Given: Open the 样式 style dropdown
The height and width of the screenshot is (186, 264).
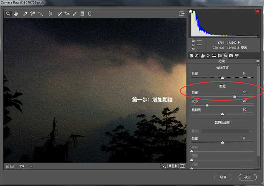Looking at the screenshot, I should tap(227, 131).
